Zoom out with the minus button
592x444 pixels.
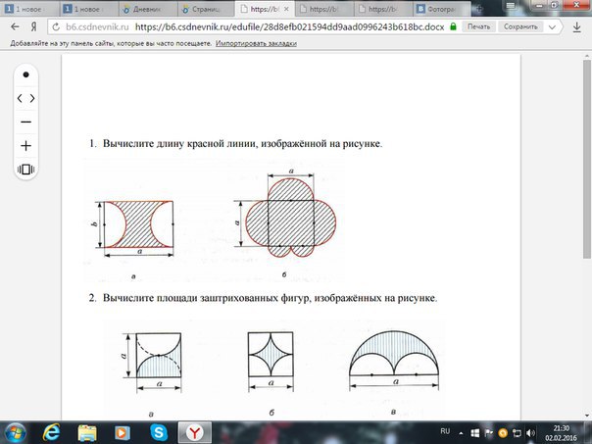[x=25, y=122]
